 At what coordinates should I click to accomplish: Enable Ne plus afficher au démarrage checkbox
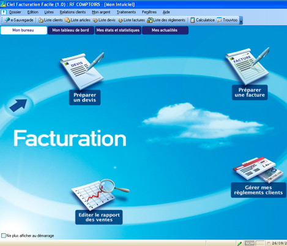coord(3,236)
